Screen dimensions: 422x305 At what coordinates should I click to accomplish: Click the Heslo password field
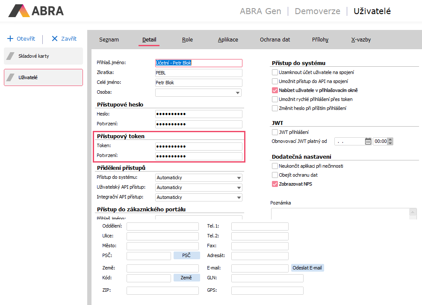pyautogui.click(x=199, y=114)
